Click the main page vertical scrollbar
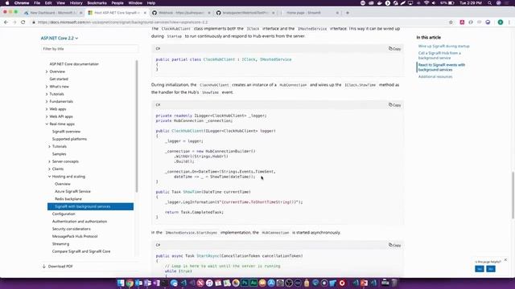Screen dimensions: 515x289 tap(513, 195)
